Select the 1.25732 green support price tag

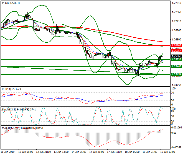(x=176, y=60)
